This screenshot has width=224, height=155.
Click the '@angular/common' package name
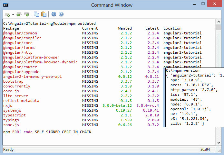pos(20,33)
